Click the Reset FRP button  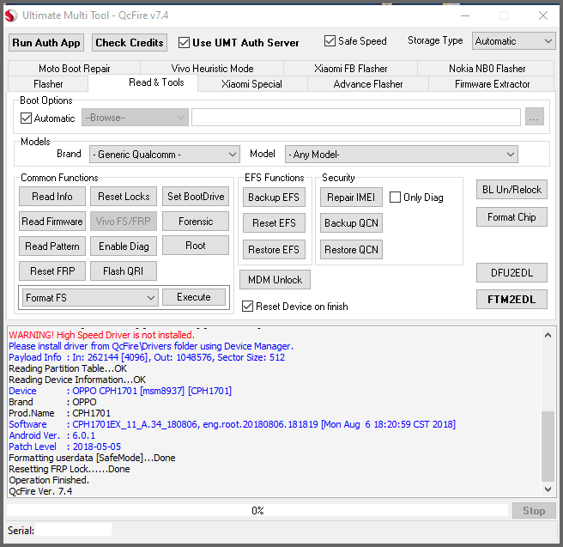(52, 270)
